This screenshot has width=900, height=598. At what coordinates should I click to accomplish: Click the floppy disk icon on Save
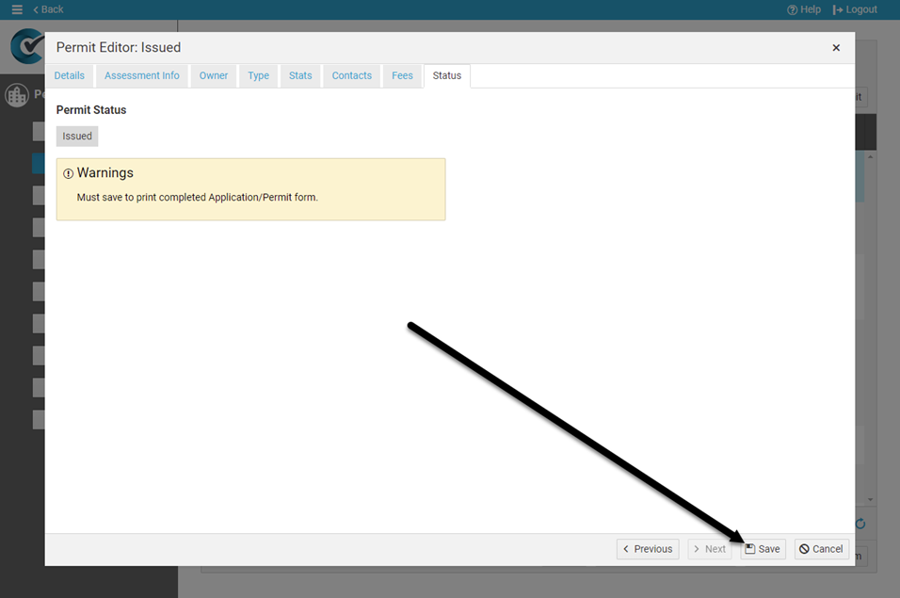pyautogui.click(x=750, y=548)
